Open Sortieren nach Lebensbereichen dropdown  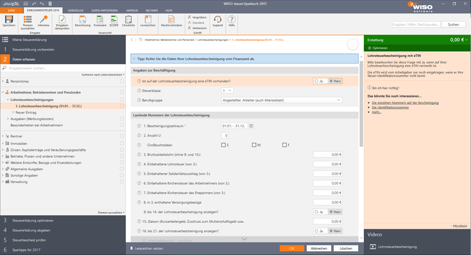pyautogui.click(x=103, y=74)
